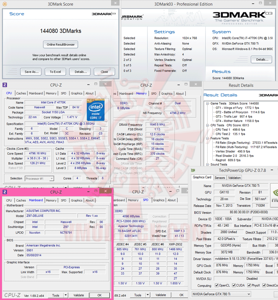Image resolution: width=278 pixels, height=300 pixels.
Task: Collapse the Sound Tests tree node
Action: 207,164
